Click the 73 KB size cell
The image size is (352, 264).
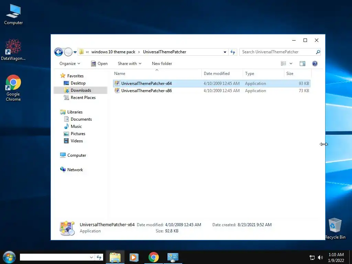point(304,91)
